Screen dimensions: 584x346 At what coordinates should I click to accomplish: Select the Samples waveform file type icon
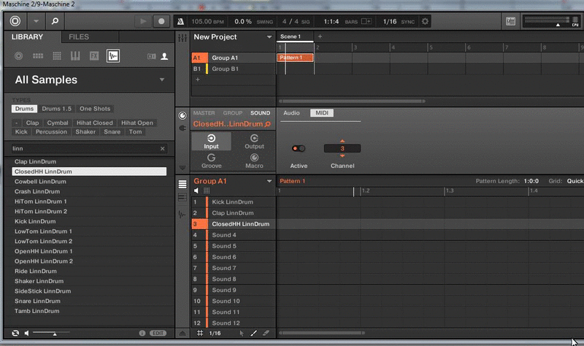[113, 56]
